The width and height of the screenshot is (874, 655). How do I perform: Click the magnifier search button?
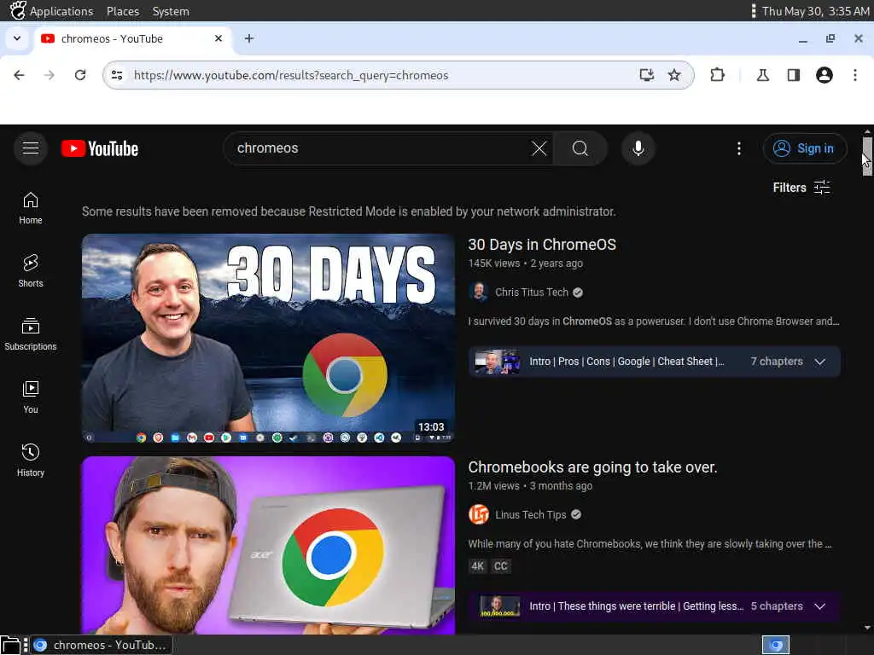pyautogui.click(x=580, y=148)
